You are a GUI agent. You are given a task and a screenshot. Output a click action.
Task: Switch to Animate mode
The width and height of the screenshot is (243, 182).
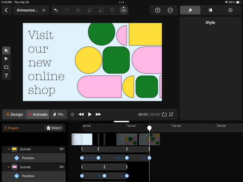coord(38,114)
